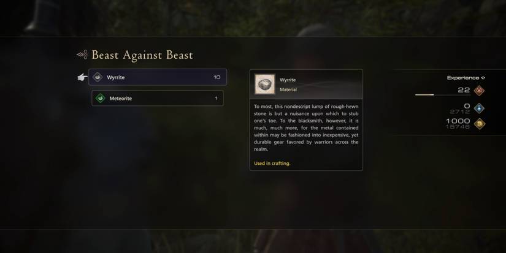The width and height of the screenshot is (506, 253).
Task: Click the green Meteorite diamond icon
Action: pos(101,98)
